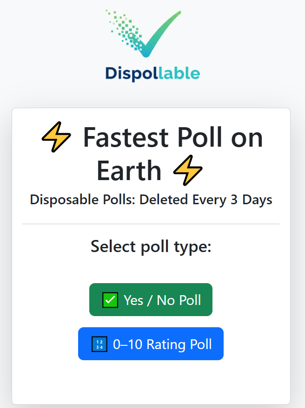This screenshot has width=305, height=408.
Task: Click the divider line under the subtitle
Action: coord(151,223)
